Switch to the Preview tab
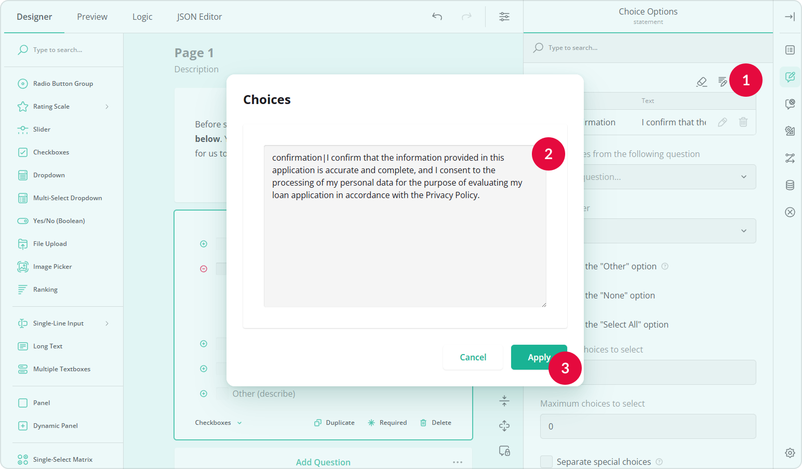Image resolution: width=802 pixels, height=469 pixels. (x=92, y=17)
